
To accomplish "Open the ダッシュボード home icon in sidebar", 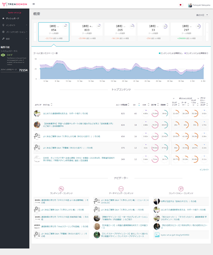I will tap(3, 18).
